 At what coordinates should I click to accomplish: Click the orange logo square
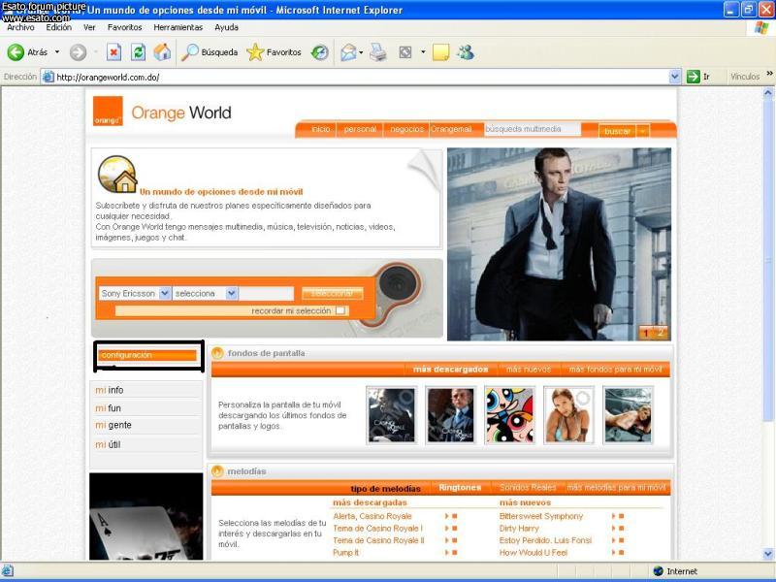click(108, 112)
